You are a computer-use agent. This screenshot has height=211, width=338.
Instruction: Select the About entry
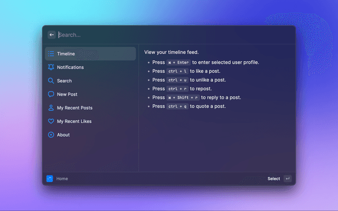point(90,135)
